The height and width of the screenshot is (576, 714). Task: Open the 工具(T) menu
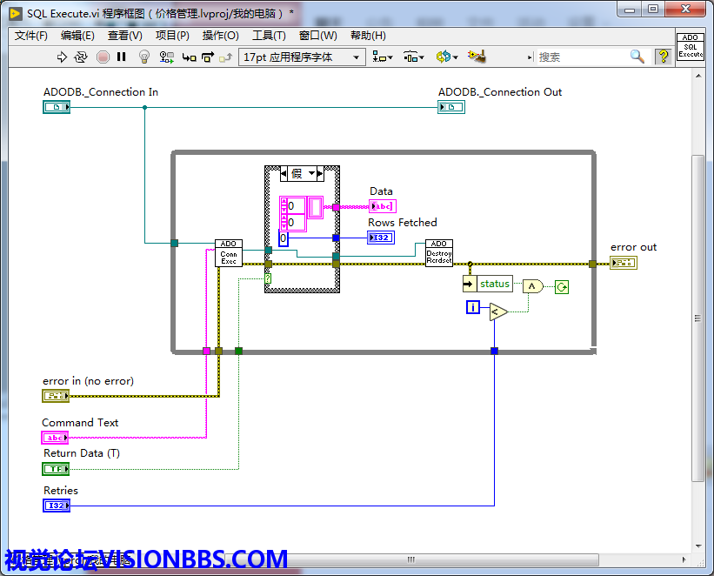point(269,35)
